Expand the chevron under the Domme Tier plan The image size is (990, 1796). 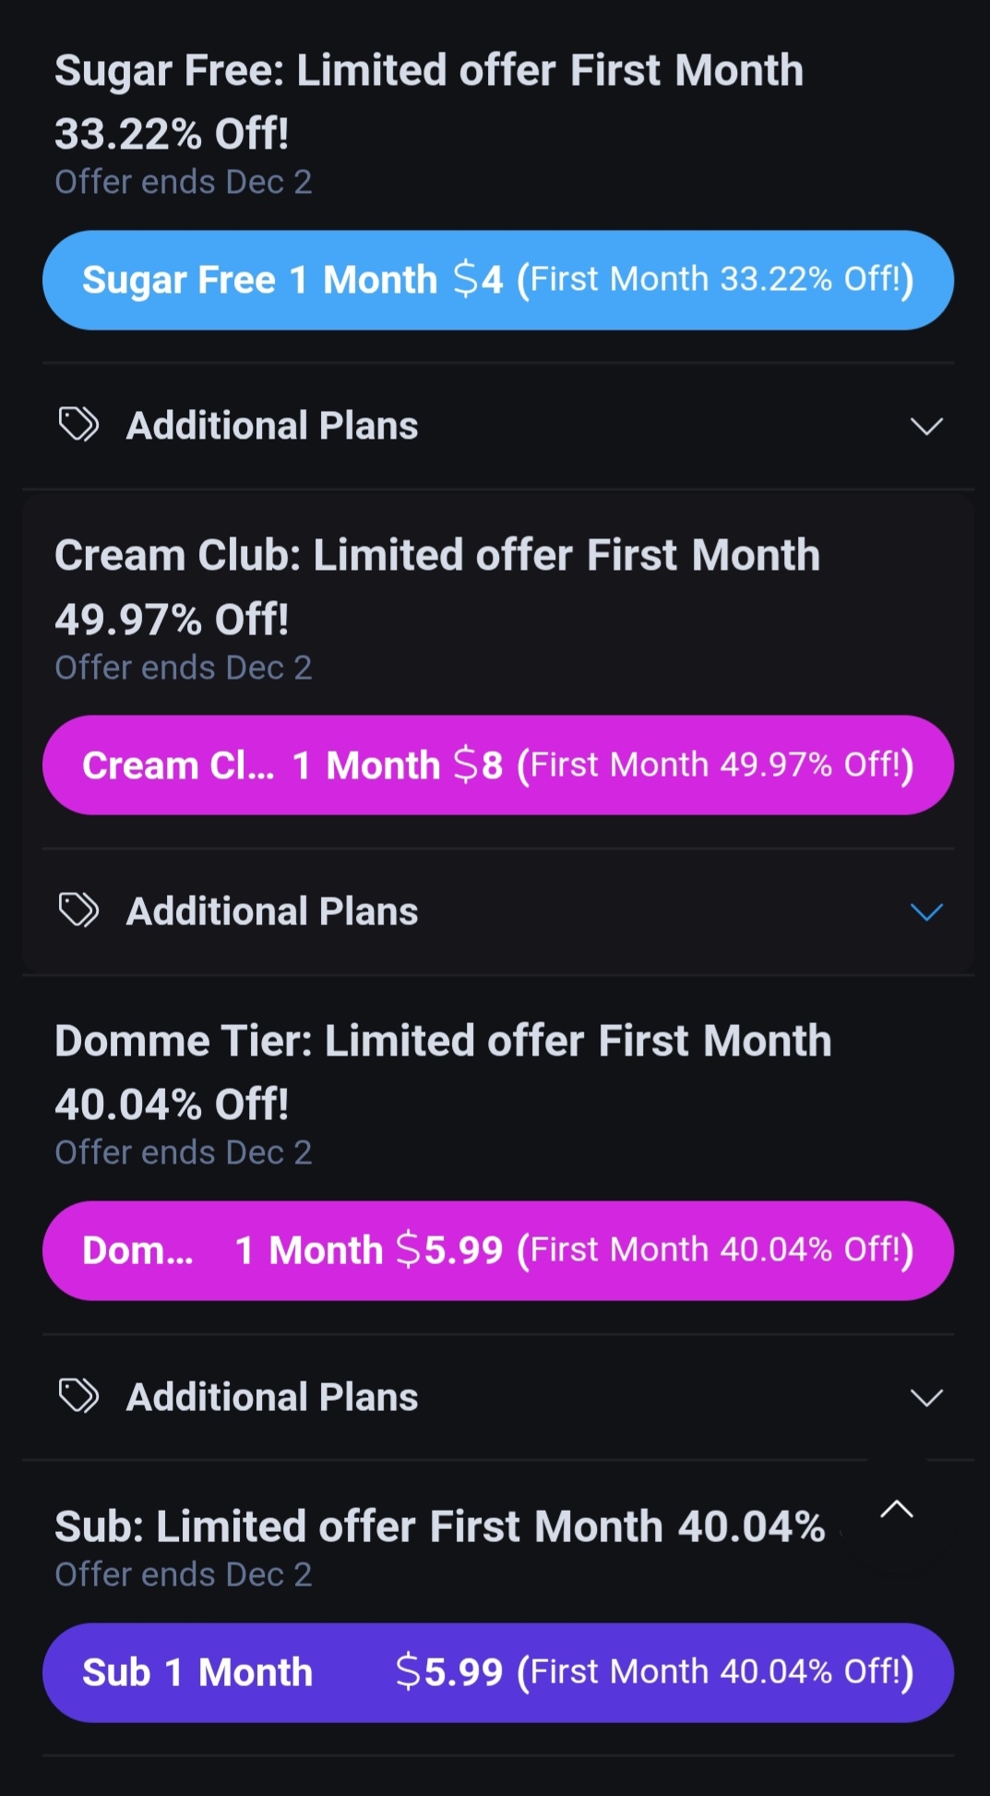coord(926,1397)
